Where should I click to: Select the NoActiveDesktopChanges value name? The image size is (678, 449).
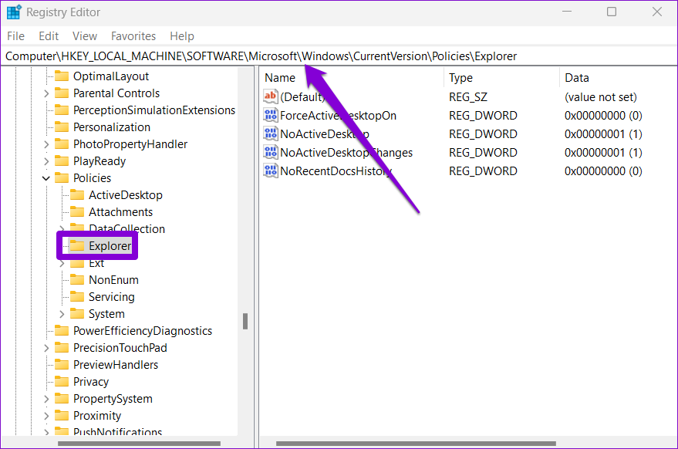pyautogui.click(x=346, y=152)
